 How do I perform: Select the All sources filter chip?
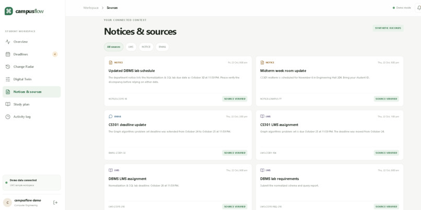click(113, 47)
